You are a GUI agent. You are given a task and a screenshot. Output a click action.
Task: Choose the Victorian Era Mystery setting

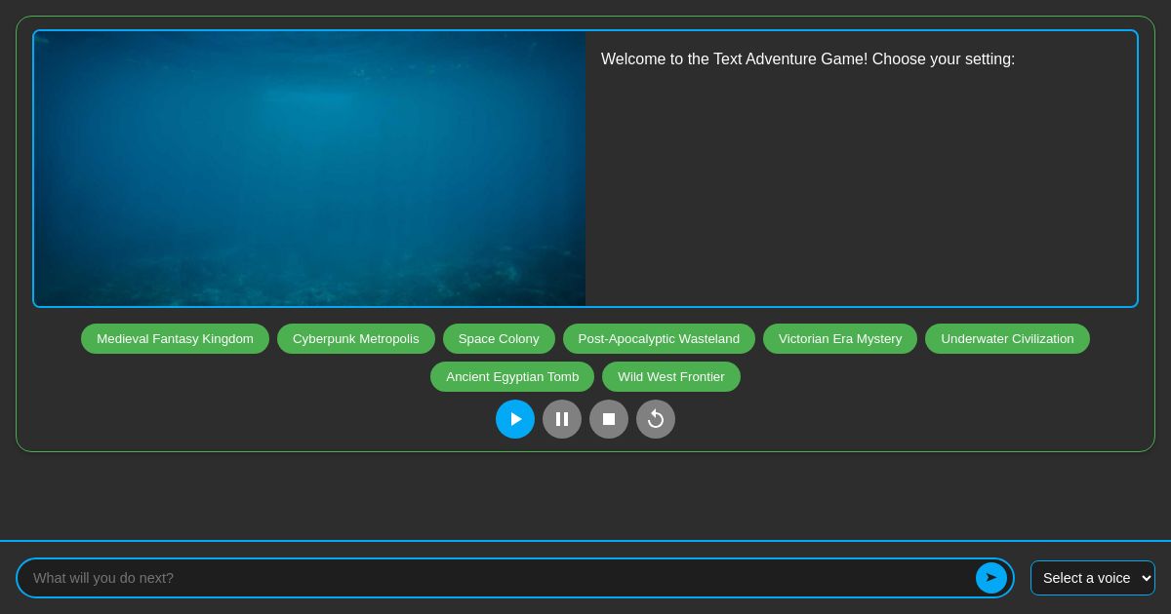[840, 338]
